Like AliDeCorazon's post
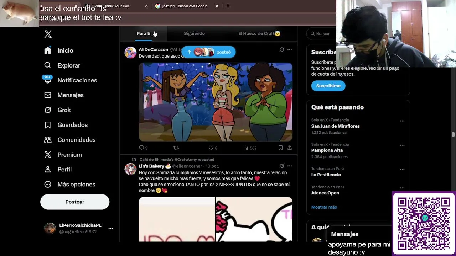Viewport: 456px width, 256px height. tap(213, 148)
